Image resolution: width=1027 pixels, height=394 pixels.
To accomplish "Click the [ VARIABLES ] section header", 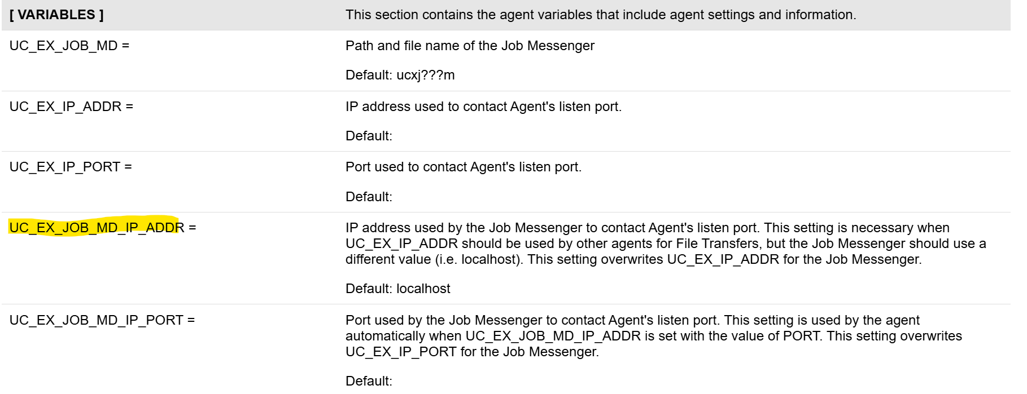I will click(x=56, y=15).
